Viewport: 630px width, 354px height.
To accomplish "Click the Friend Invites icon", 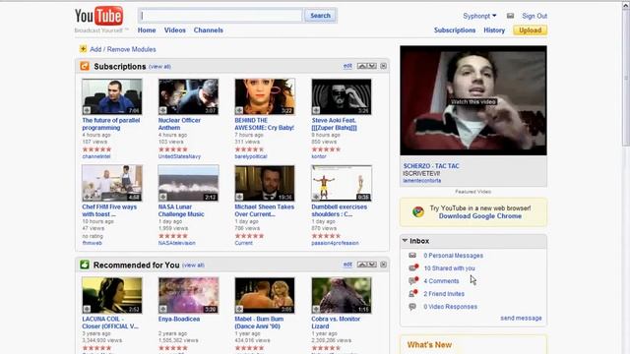I will [413, 293].
